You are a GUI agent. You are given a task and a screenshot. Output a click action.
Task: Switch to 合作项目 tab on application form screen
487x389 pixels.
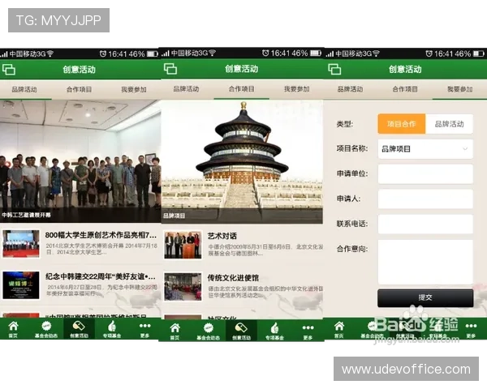(x=405, y=89)
